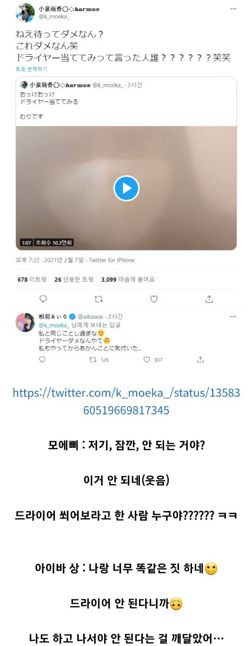This screenshot has width=252, height=646.
Task: Open the twitter.com/k_moeka_ status URL link
Action: click(126, 401)
